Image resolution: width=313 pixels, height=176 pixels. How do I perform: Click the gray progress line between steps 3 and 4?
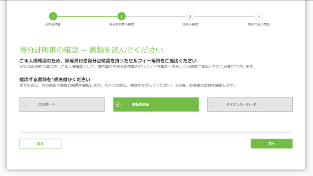coord(224,16)
